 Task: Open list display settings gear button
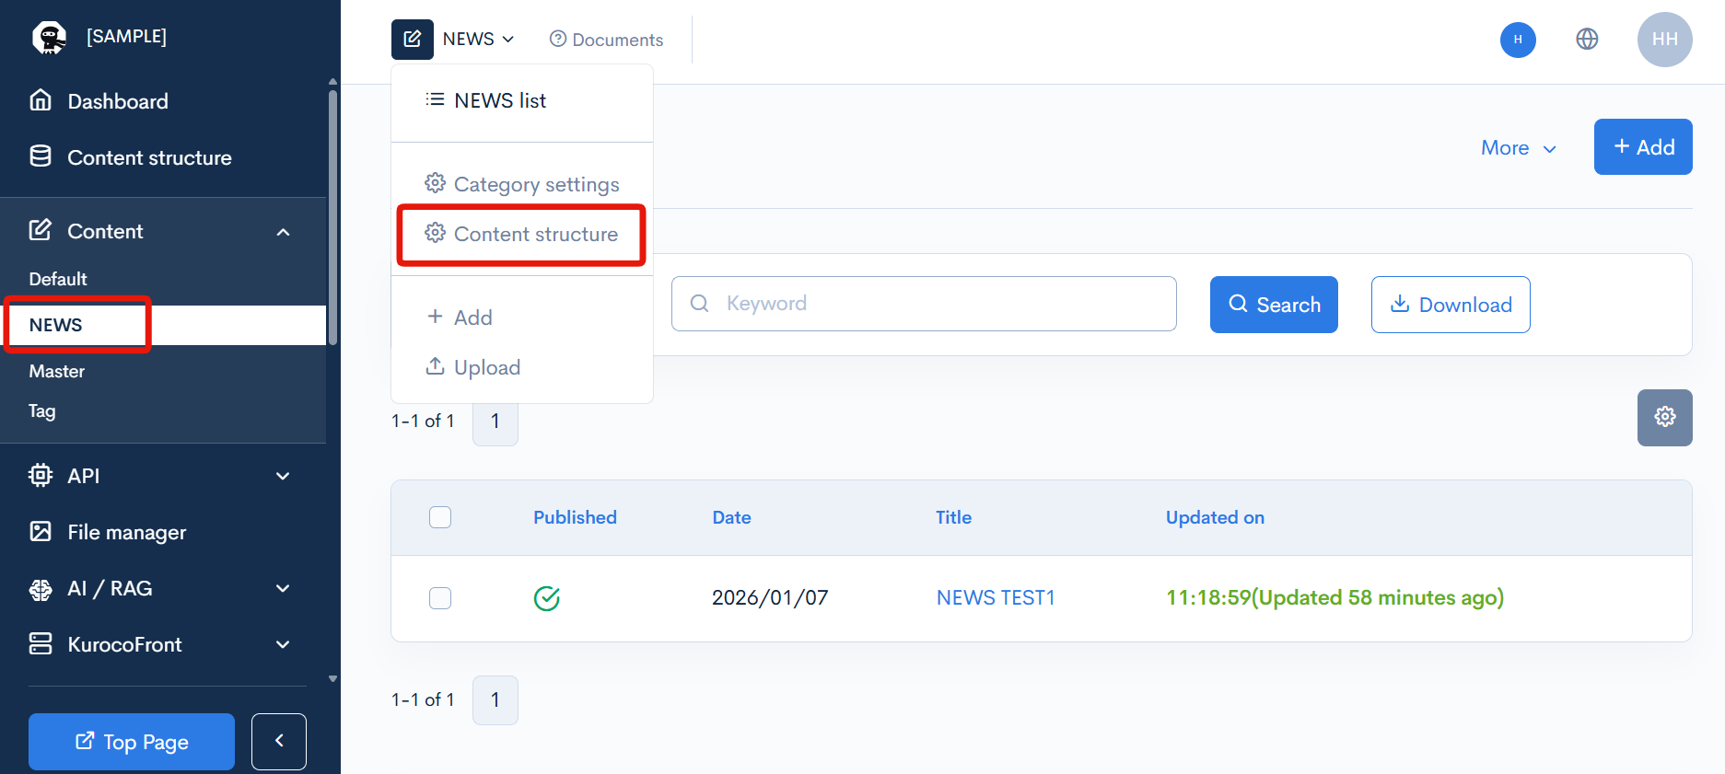pos(1664,417)
